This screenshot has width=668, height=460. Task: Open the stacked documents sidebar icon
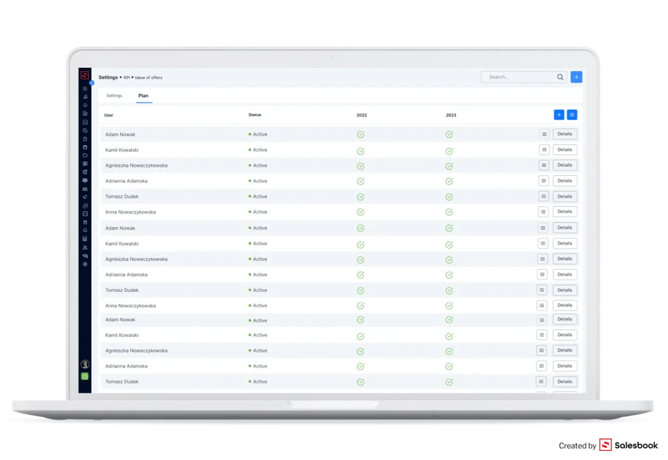coord(85,113)
